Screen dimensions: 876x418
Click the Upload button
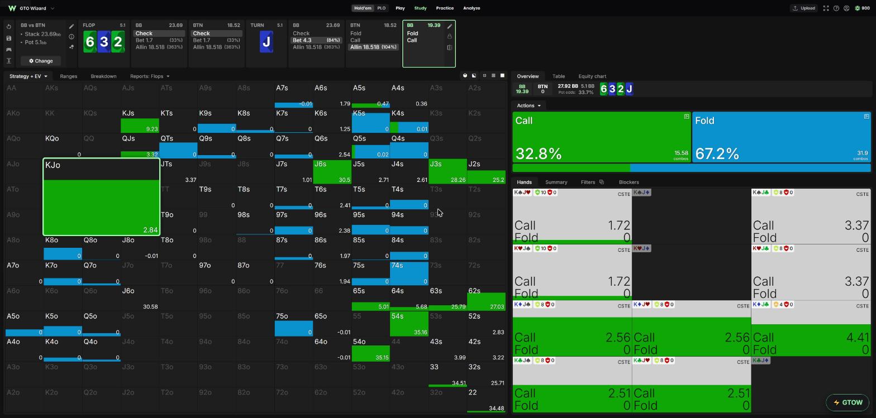point(804,8)
